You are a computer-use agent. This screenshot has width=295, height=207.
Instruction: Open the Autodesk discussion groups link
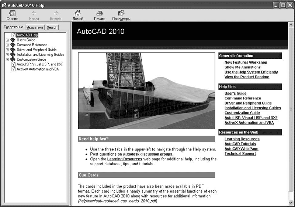[147, 154]
